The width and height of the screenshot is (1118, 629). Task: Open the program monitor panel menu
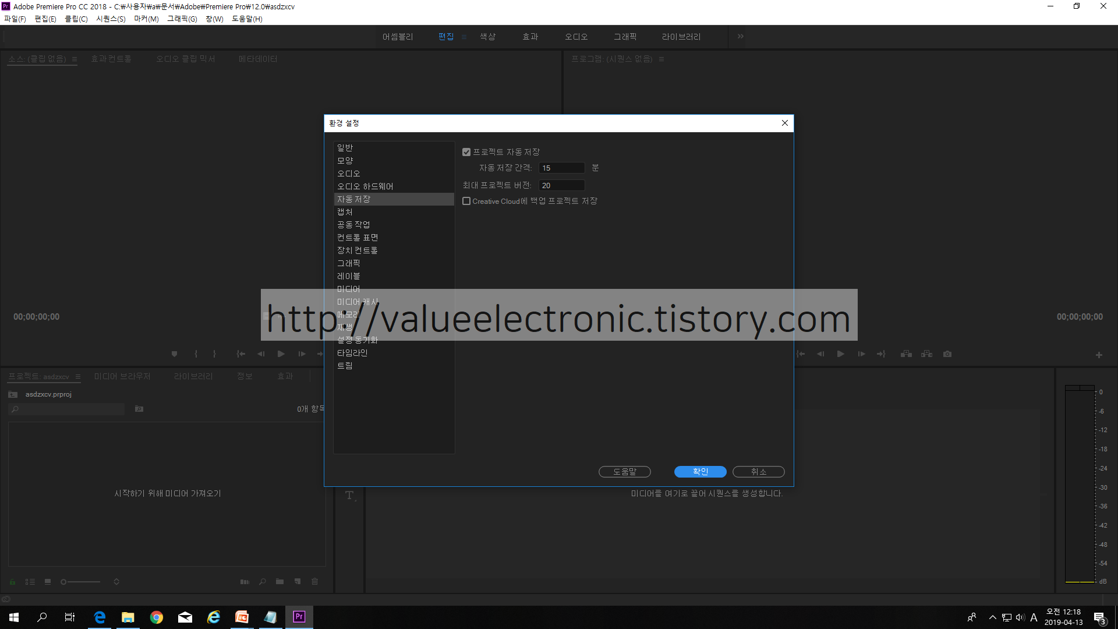coord(661,59)
